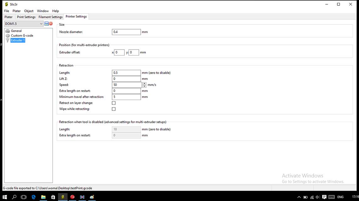Image resolution: width=359 pixels, height=201 pixels.
Task: Open the touch keyboard from tray
Action: [332, 197]
